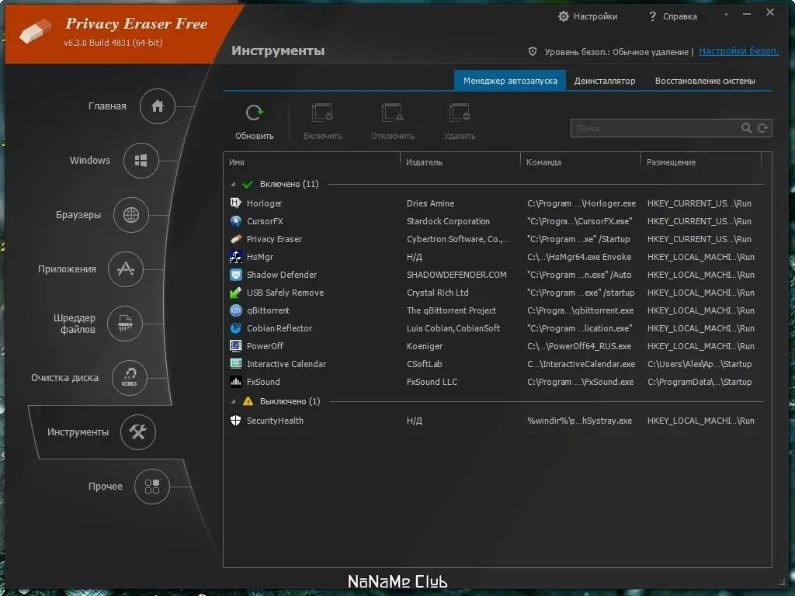Select The qBittorrent Project cell
The height and width of the screenshot is (596, 795).
pyautogui.click(x=451, y=310)
